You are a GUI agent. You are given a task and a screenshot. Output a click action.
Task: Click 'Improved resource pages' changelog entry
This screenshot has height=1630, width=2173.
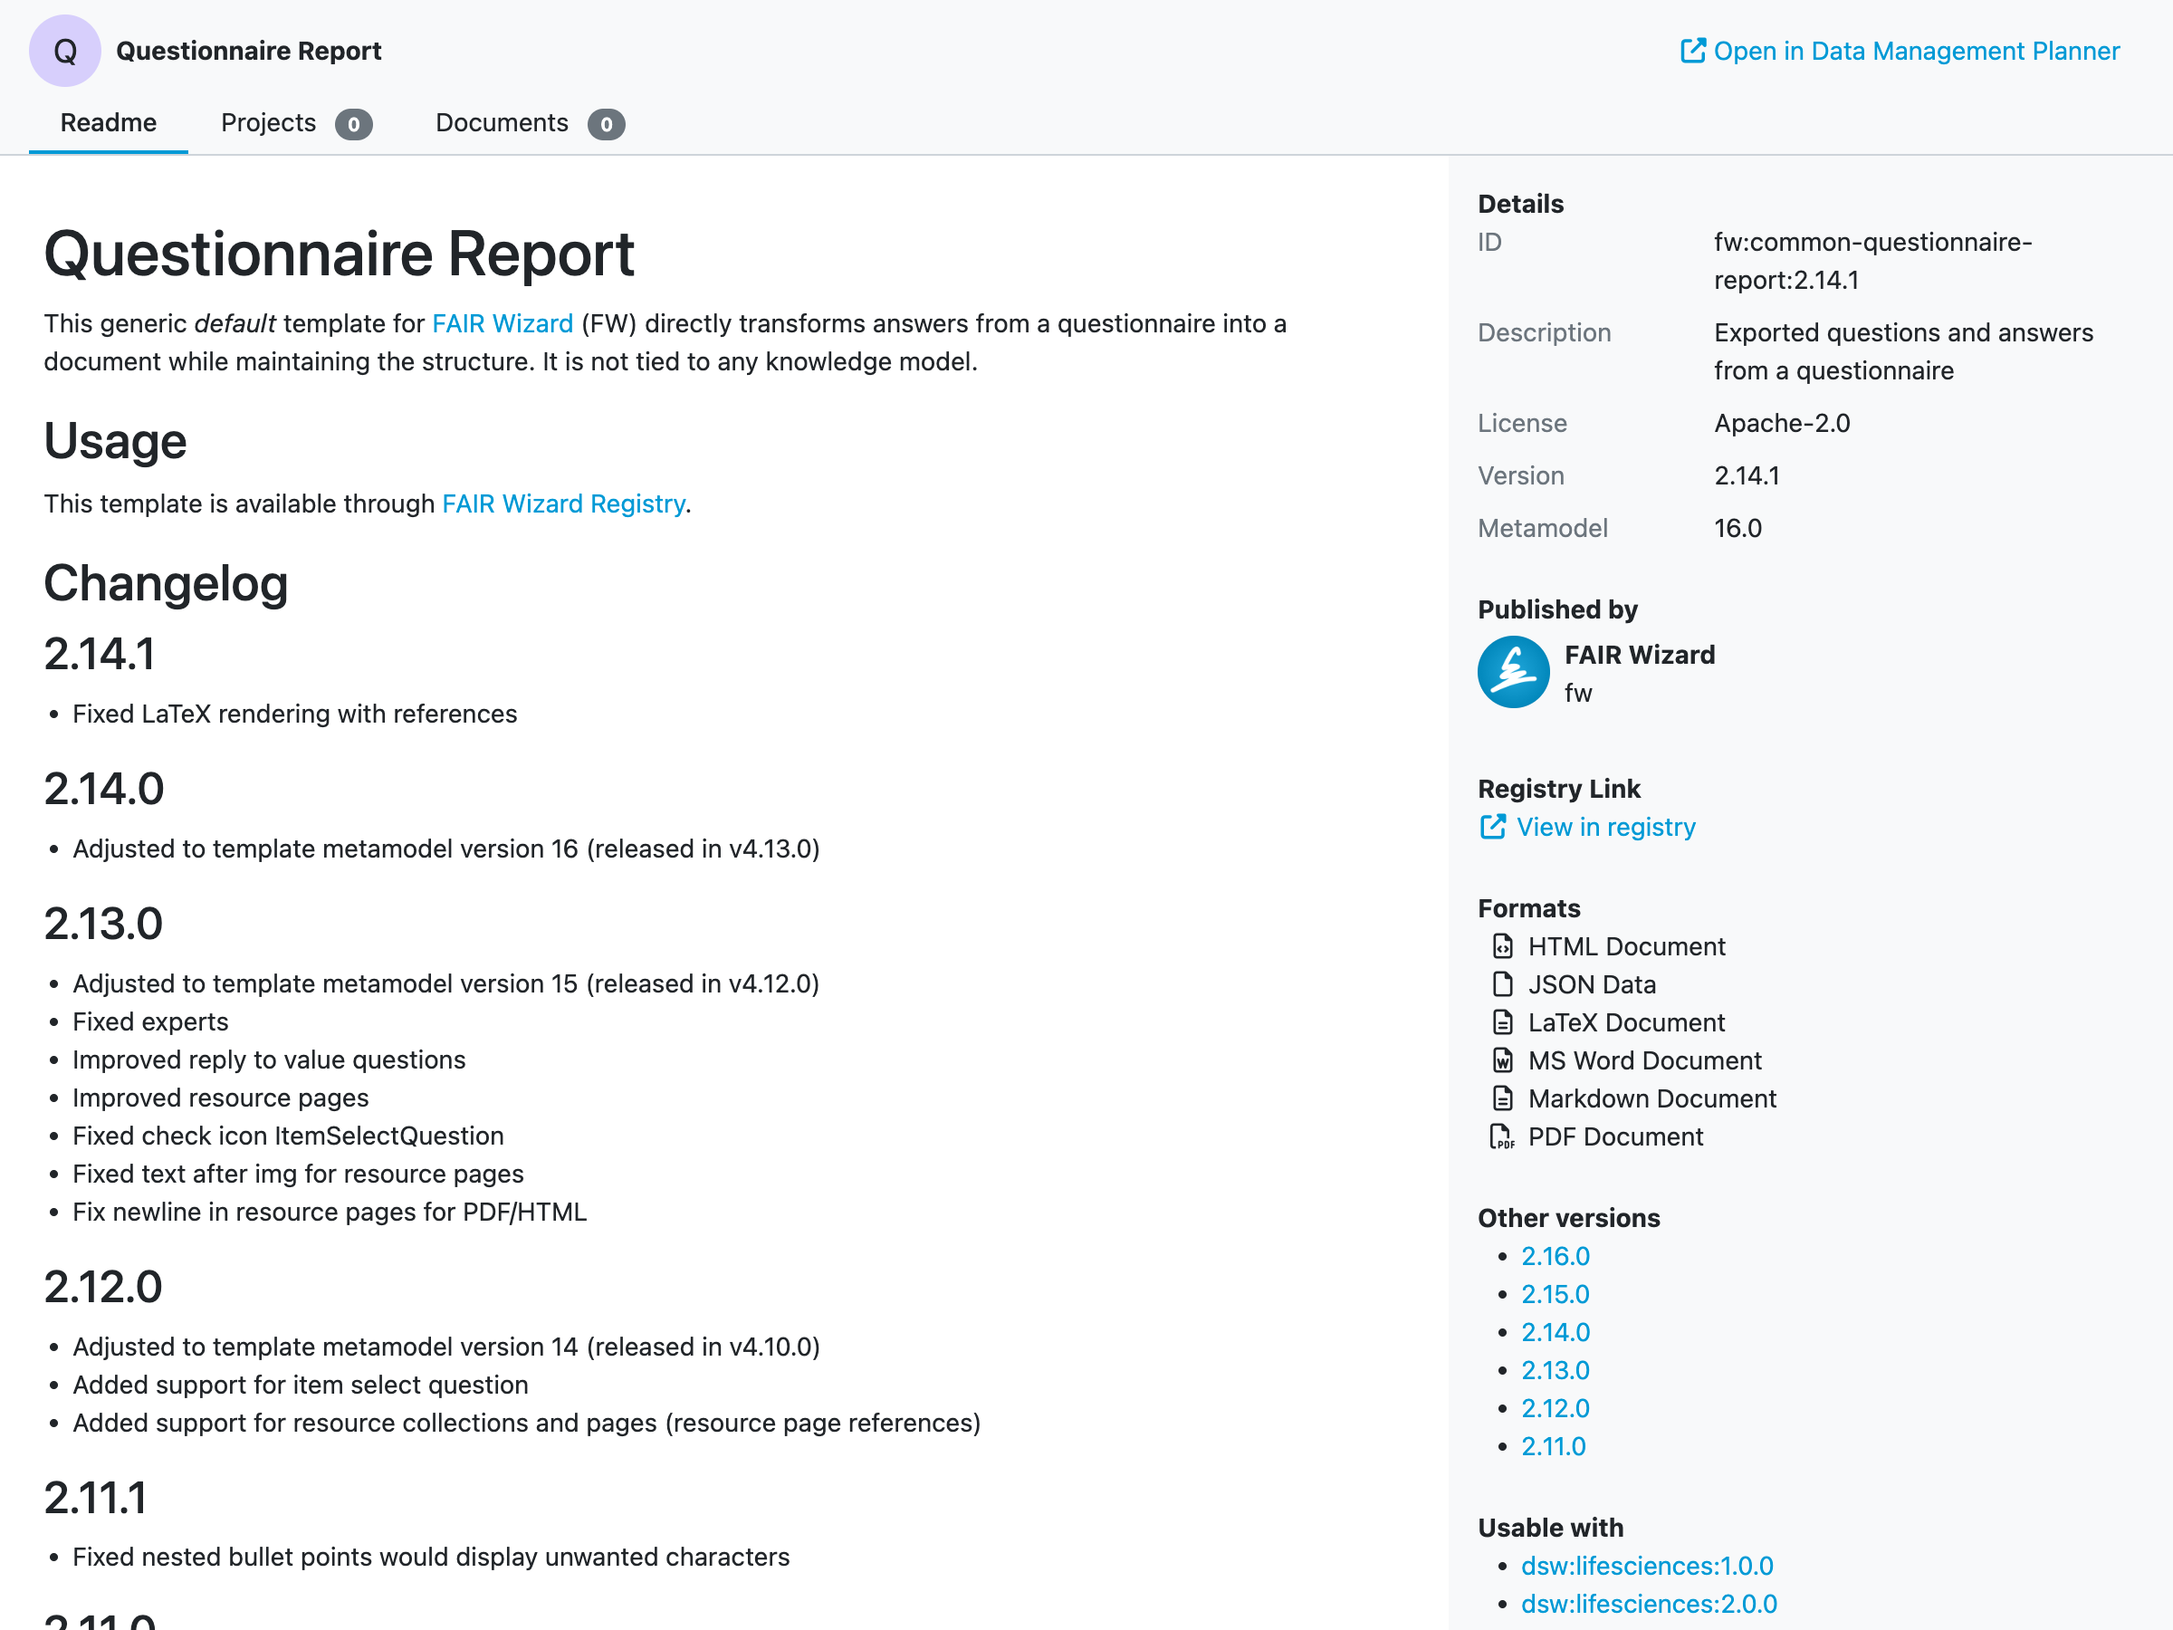pos(221,1098)
